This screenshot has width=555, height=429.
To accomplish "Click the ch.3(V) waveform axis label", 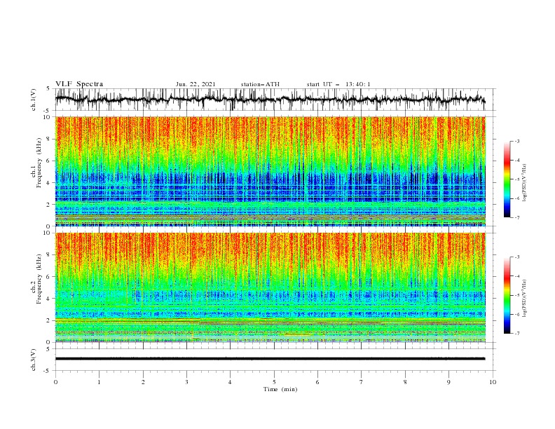I will point(34,360).
